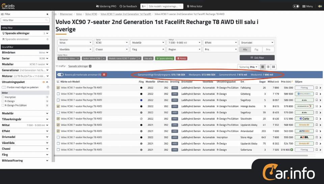This screenshot has width=324, height=184.
Task: Bookmark the Stockholm Carla listing
Action: (317, 119)
